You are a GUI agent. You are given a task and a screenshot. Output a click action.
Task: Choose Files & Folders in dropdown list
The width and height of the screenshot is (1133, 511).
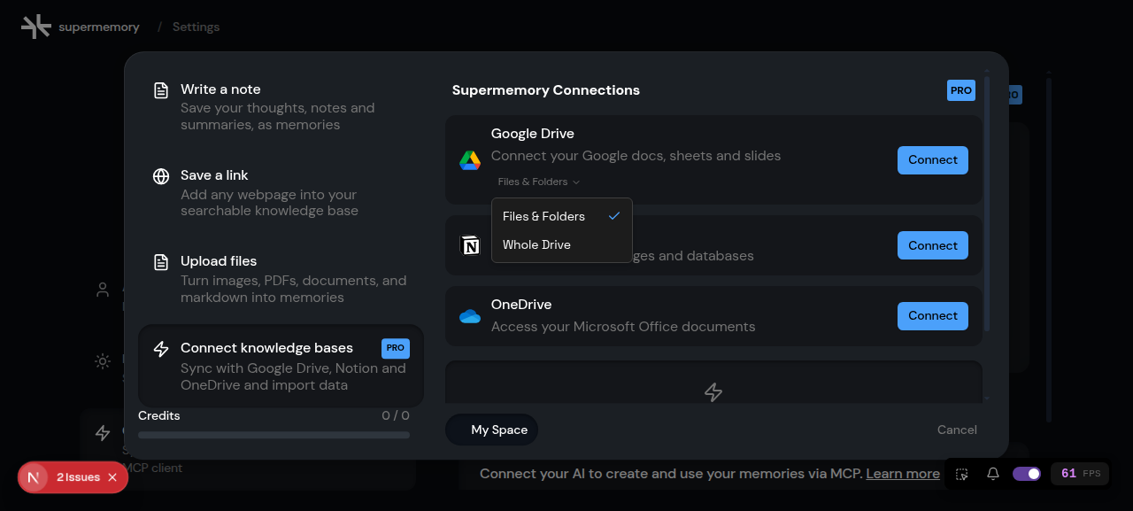(562, 216)
